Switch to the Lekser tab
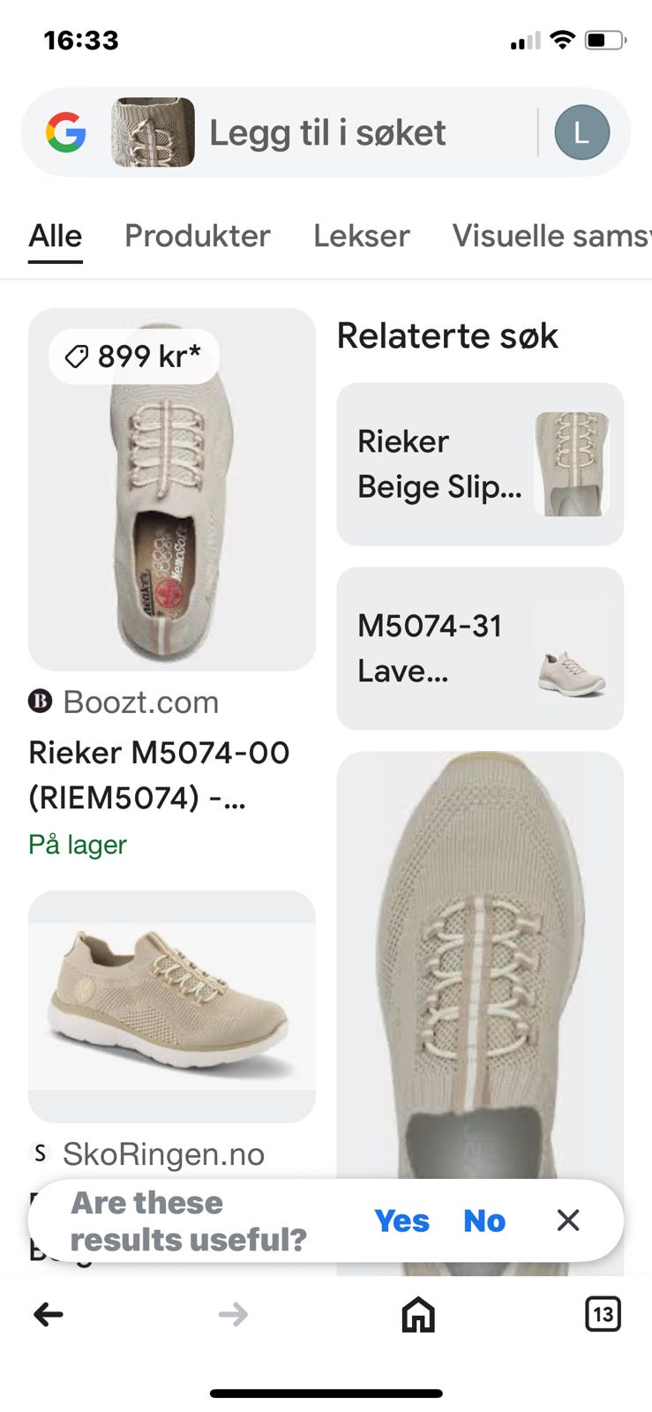The image size is (652, 1412). tap(362, 236)
